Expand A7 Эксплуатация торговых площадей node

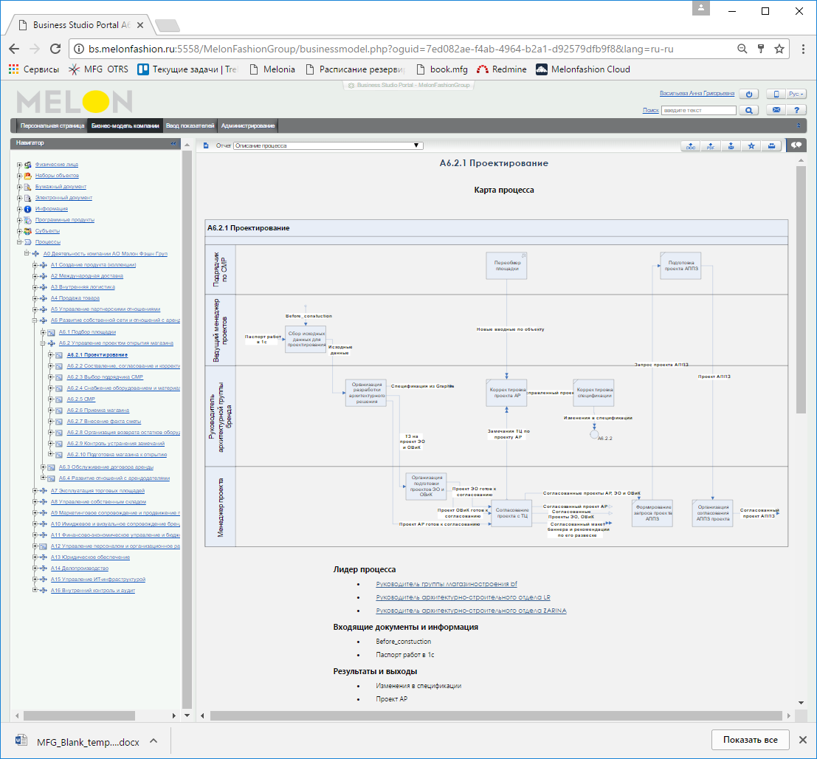pyautogui.click(x=35, y=491)
